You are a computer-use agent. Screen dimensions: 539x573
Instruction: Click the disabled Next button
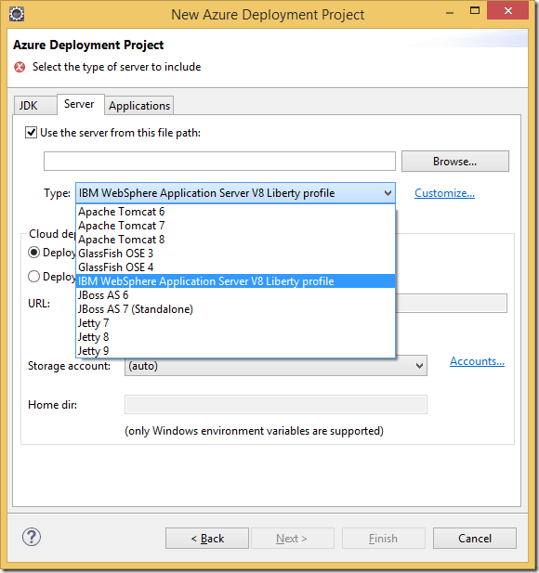[x=293, y=539]
